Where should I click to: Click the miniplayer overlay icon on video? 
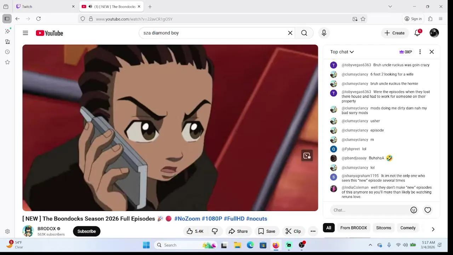[307, 156]
